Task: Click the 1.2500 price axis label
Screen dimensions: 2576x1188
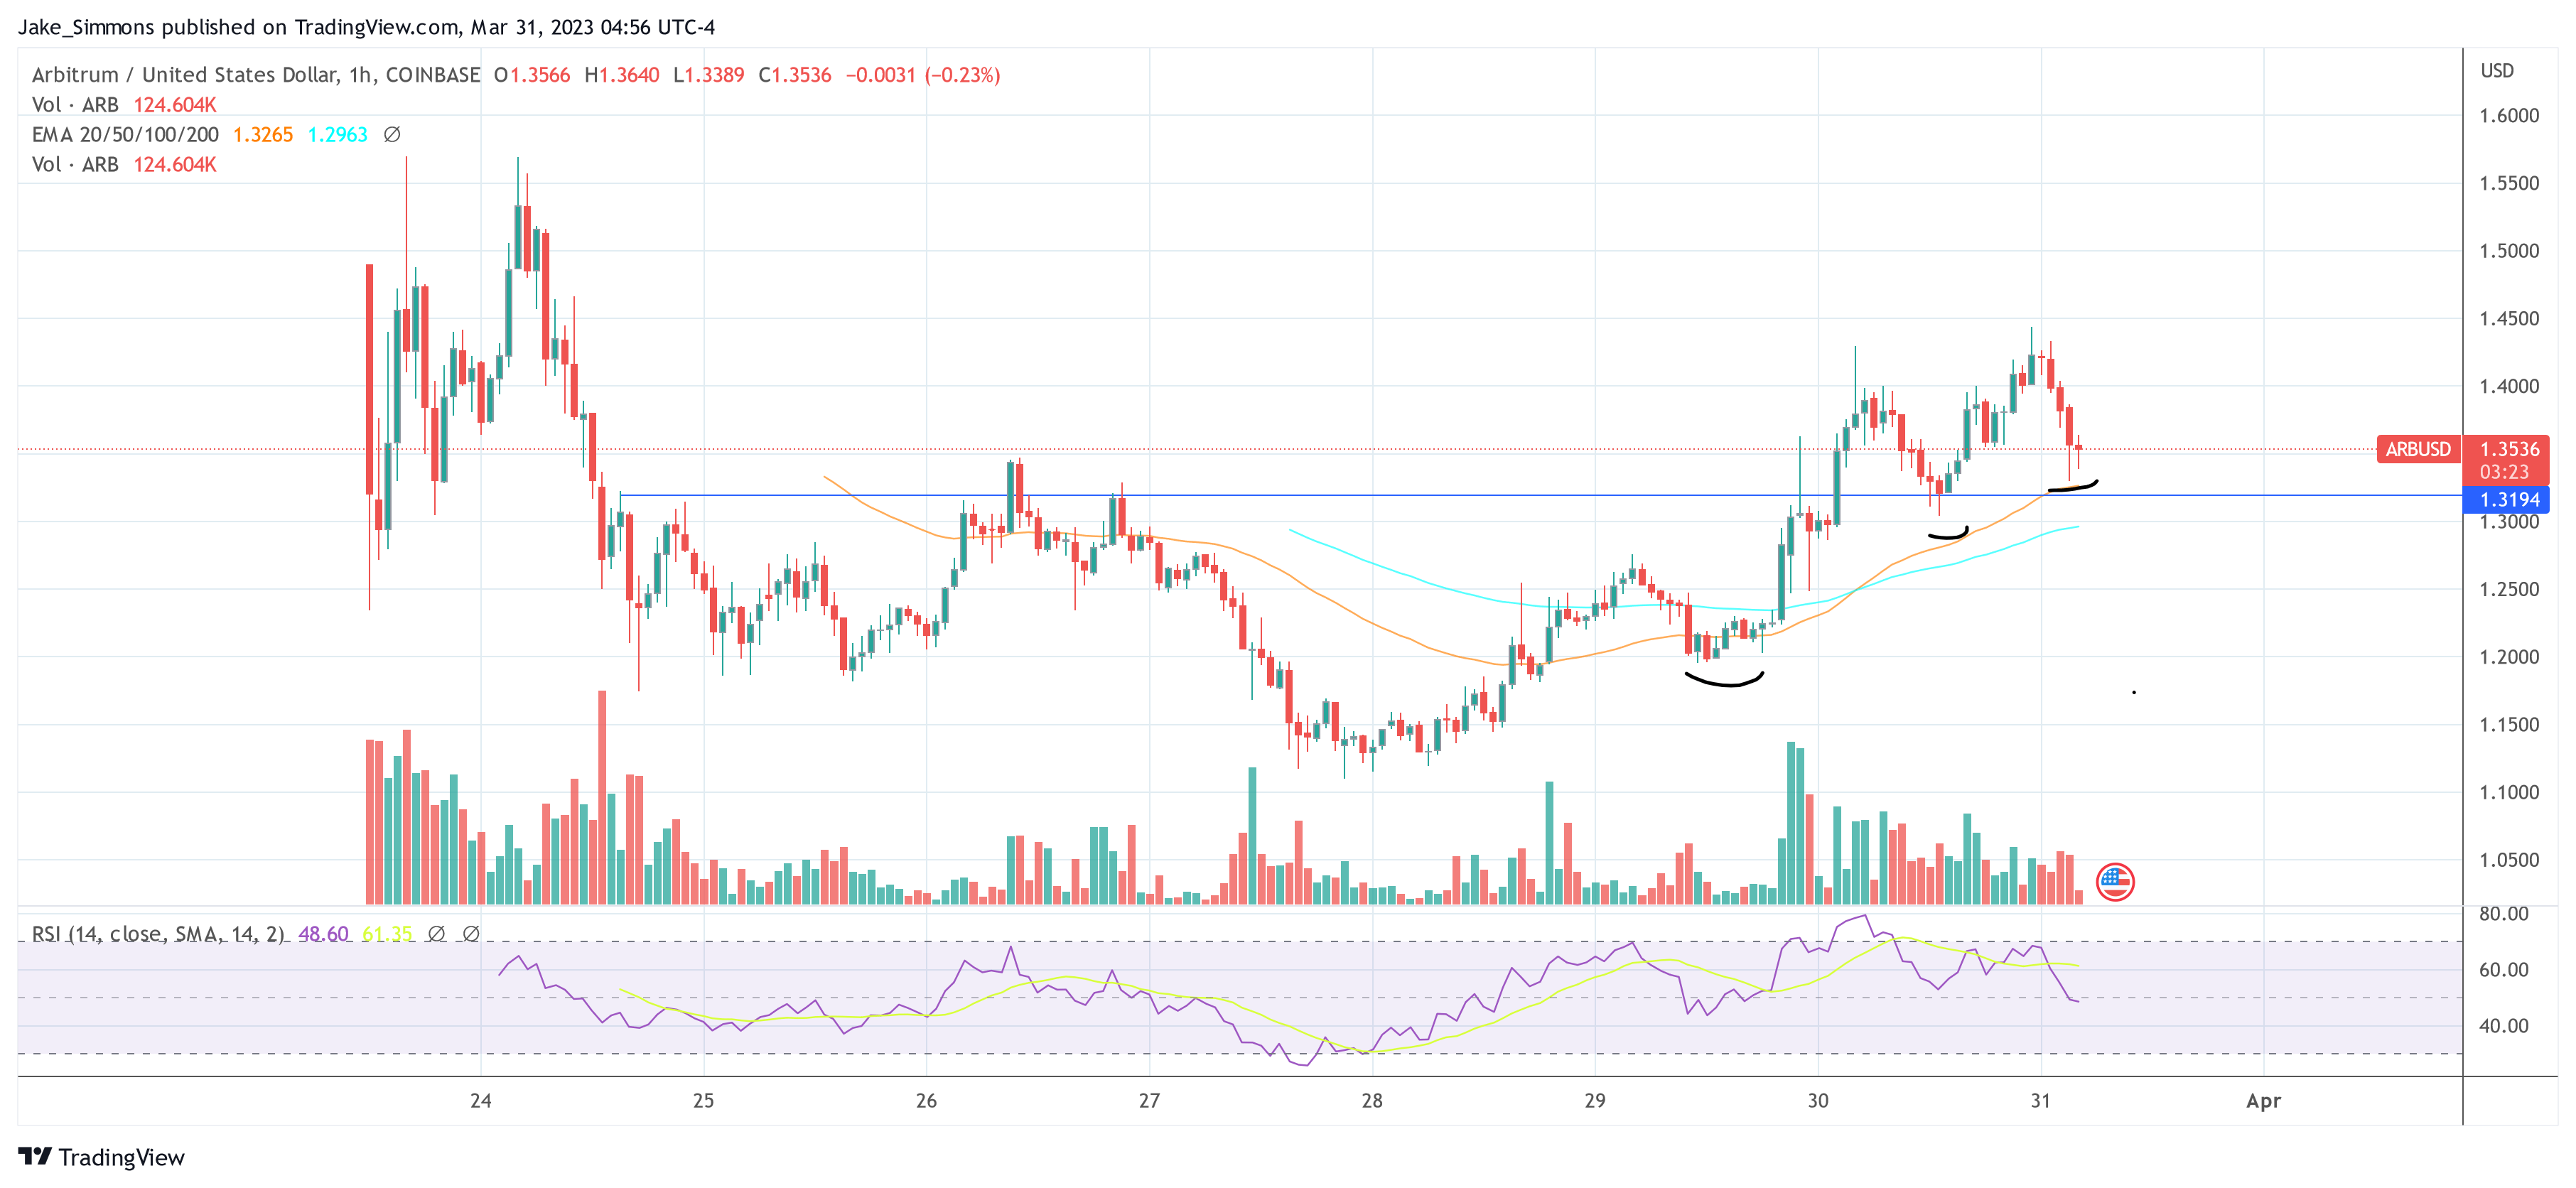Action: 2509,589
